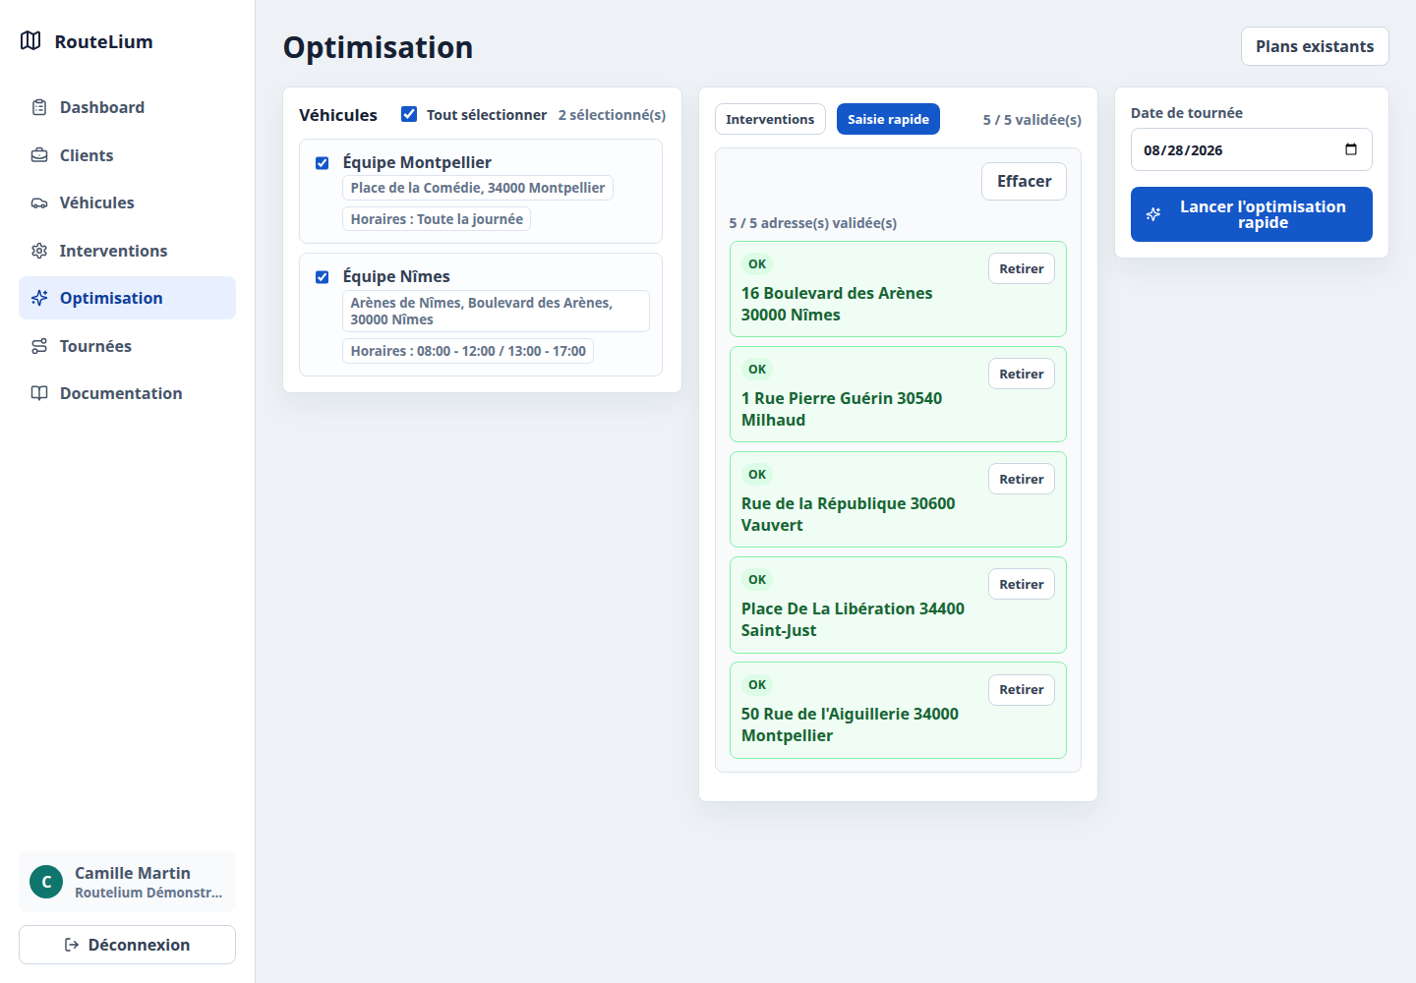Viewport: 1416px width, 983px height.
Task: Click the Optimisation page heading
Action: coord(379,47)
